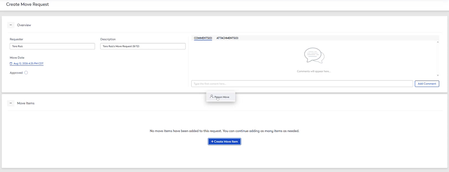
Task: Collapse the Overview section
Action: pos(11,25)
